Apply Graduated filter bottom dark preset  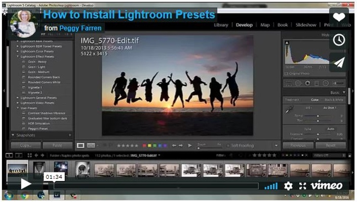(x=48, y=118)
